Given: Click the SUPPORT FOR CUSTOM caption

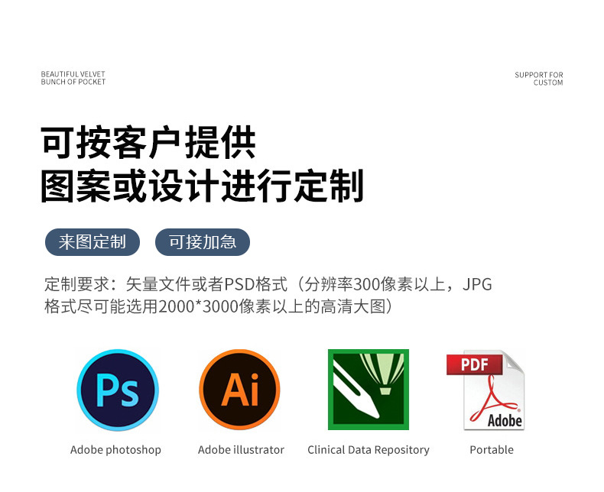Looking at the screenshot, I should [x=539, y=79].
